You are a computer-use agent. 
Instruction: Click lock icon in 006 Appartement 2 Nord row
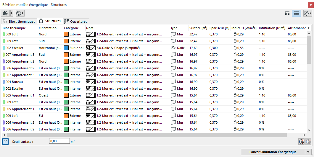tap(235, 61)
